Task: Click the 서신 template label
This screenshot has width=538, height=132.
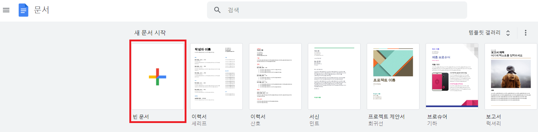Action: pos(314,117)
